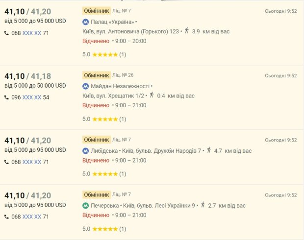Open address вул. Антоновича (Горького) 123

click(131, 31)
